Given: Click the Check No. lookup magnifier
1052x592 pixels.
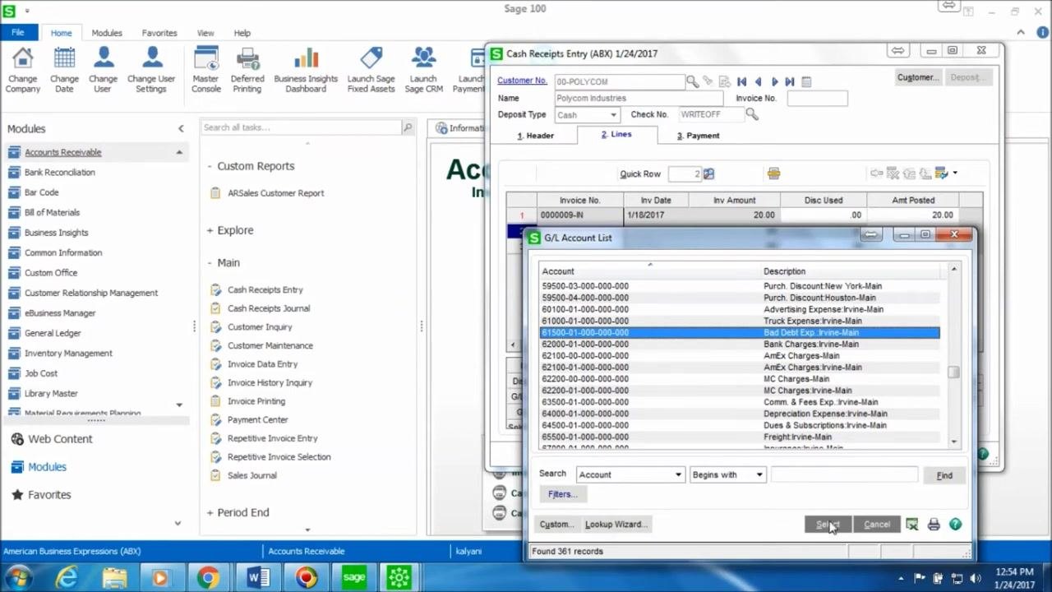Looking at the screenshot, I should coord(752,115).
